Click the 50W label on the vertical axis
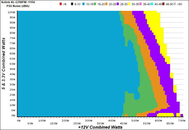The height and width of the screenshot is (130, 189). click(12, 64)
